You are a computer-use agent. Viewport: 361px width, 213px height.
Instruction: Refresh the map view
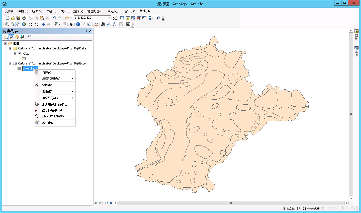click(107, 203)
